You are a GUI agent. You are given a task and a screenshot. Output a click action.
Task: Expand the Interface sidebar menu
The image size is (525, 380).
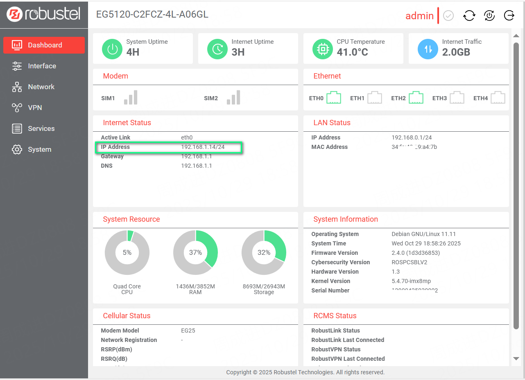point(42,66)
